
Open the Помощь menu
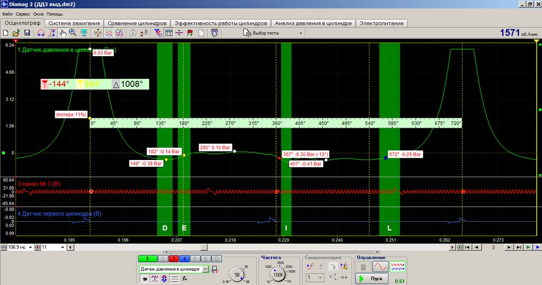55,14
